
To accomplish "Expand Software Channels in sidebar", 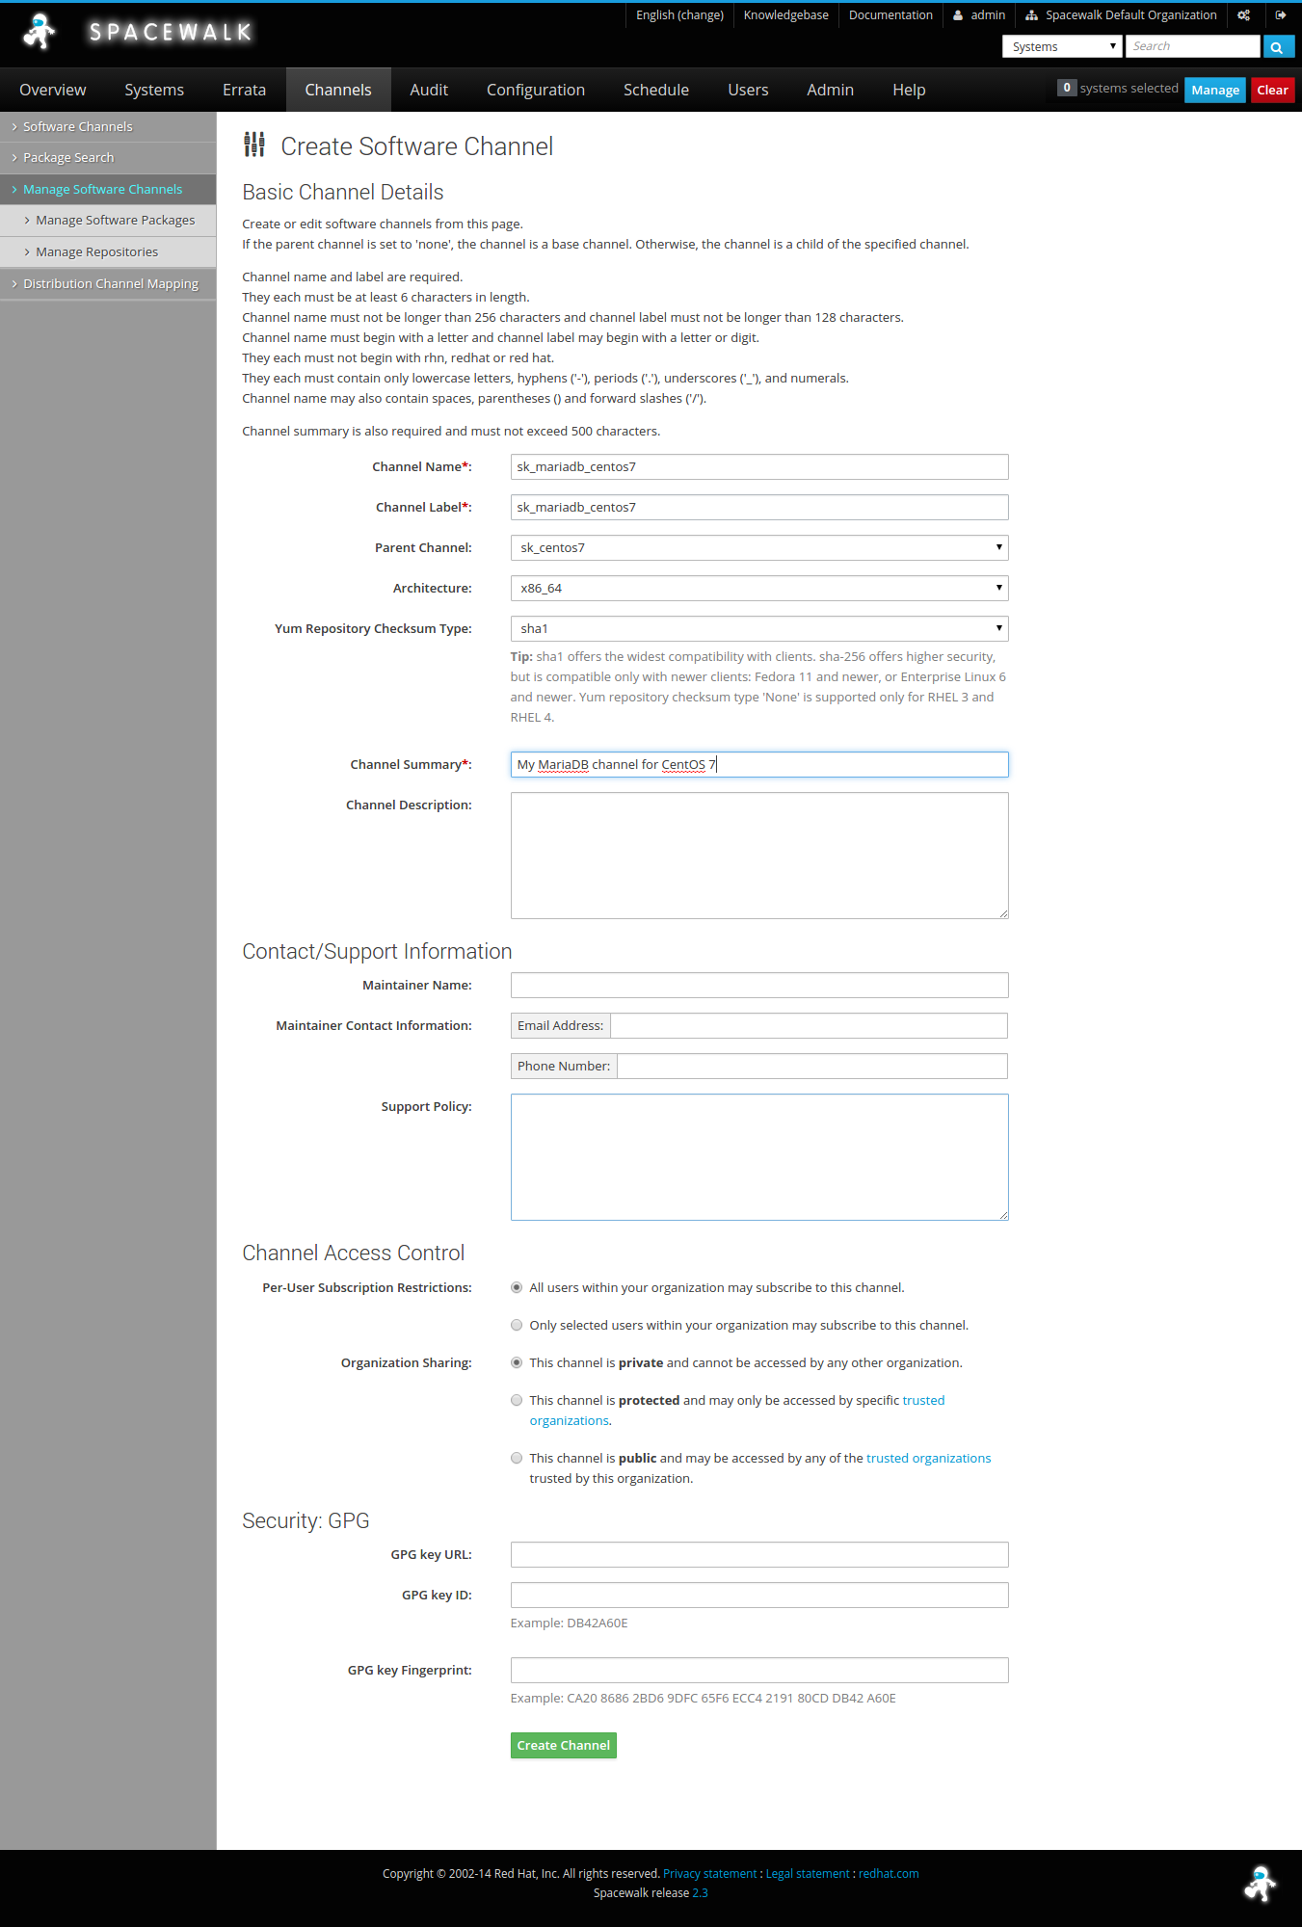I will [x=108, y=127].
